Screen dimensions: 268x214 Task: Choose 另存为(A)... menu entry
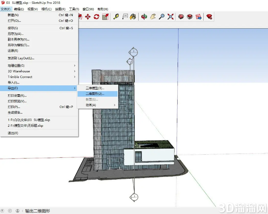coord(39,34)
